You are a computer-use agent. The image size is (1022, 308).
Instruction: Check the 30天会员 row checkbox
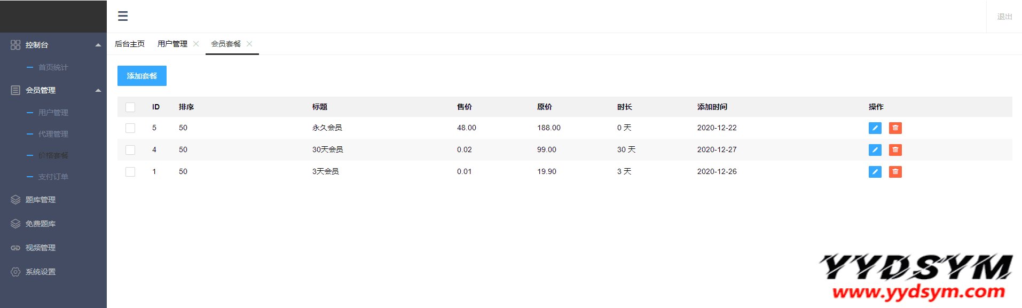[130, 150]
